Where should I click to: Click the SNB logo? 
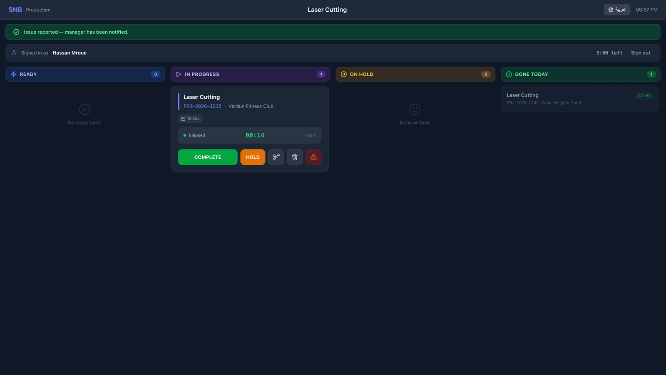(15, 10)
